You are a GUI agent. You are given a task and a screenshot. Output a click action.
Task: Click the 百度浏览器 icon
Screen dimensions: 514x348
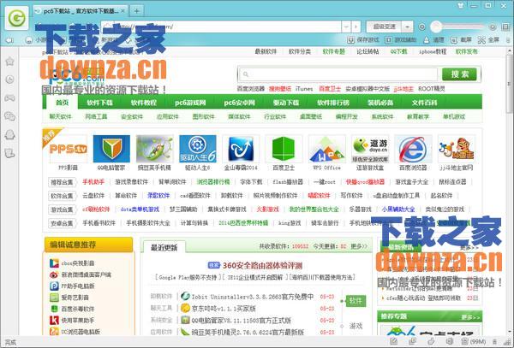pyautogui.click(x=413, y=149)
